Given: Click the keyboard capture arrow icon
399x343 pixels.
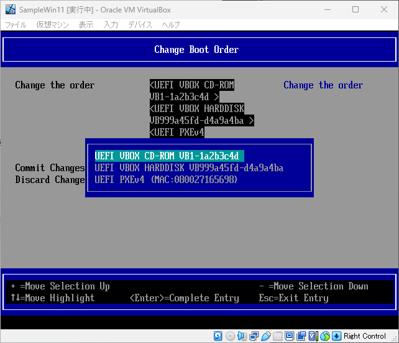Looking at the screenshot, I should 336,336.
